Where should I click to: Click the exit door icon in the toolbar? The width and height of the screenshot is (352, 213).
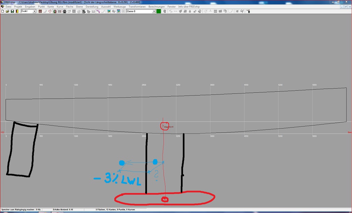(x=17, y=12)
